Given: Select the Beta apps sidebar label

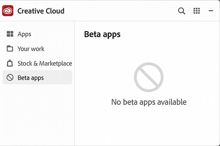Looking at the screenshot, I should (31, 78).
